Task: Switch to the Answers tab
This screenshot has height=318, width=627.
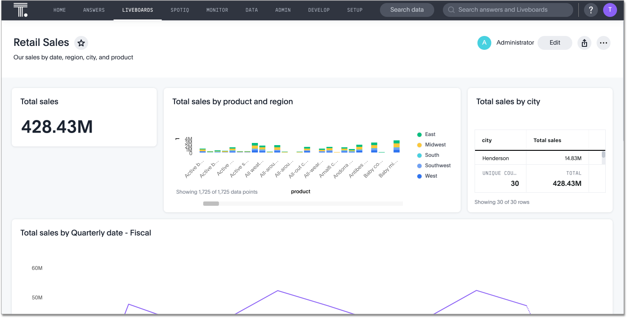Action: pyautogui.click(x=94, y=10)
